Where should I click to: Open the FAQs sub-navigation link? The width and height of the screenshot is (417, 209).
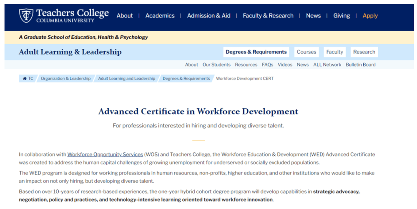point(267,65)
